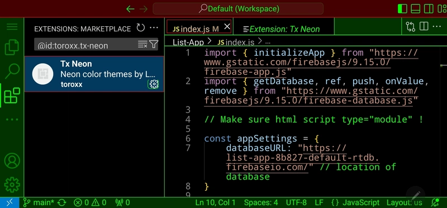
Task: Click the List-App breadcrumb
Action: (188, 42)
